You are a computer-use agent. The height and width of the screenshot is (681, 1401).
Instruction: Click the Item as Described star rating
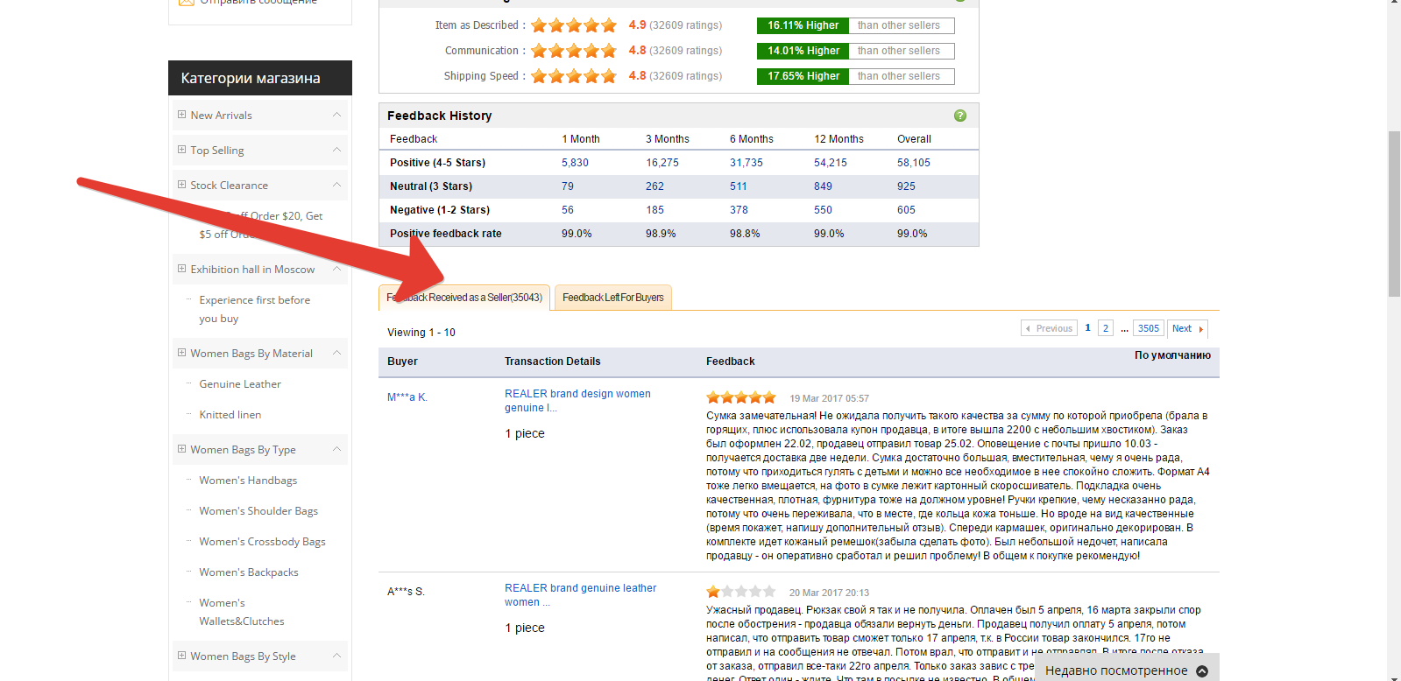coord(574,25)
